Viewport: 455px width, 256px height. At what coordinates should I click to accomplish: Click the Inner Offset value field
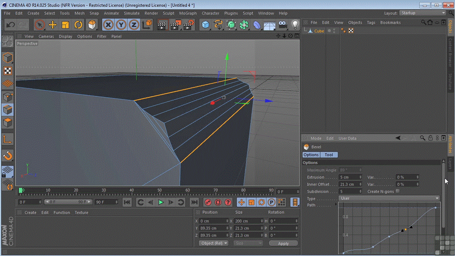coord(350,184)
